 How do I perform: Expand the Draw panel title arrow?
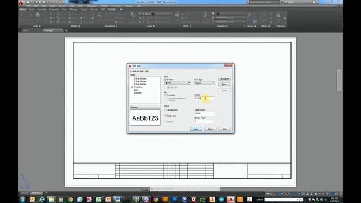(x=39, y=27)
